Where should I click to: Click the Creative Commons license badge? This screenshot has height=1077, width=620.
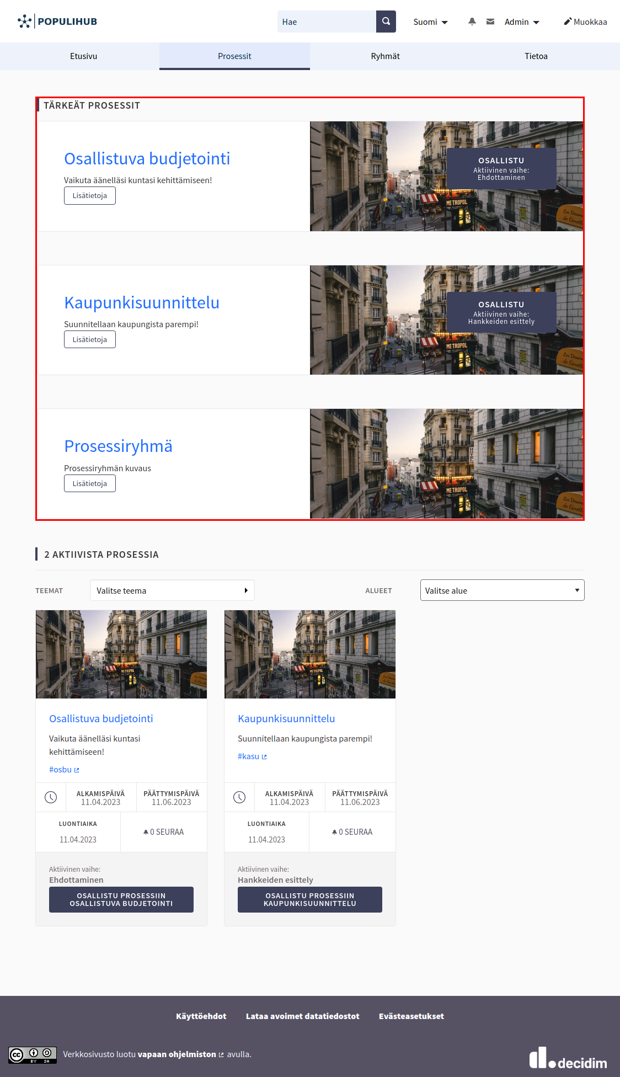33,1055
